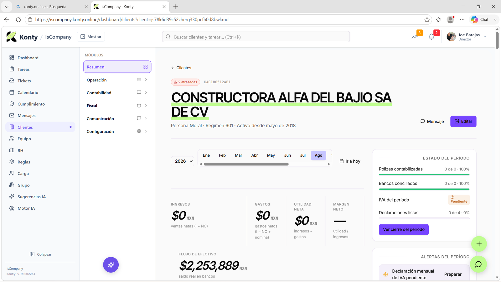Viewport: 501px width, 282px height.
Task: Select the Ago month tab
Action: coord(318,155)
